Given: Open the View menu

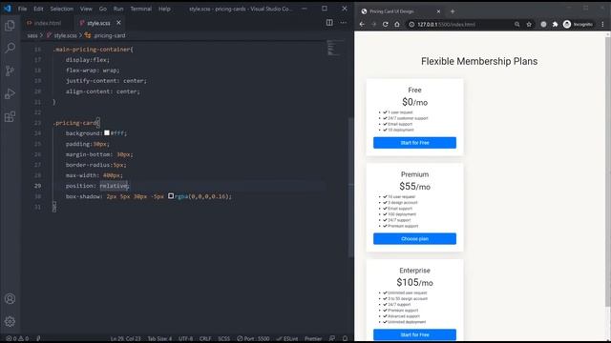Looking at the screenshot, I should pyautogui.click(x=86, y=9).
